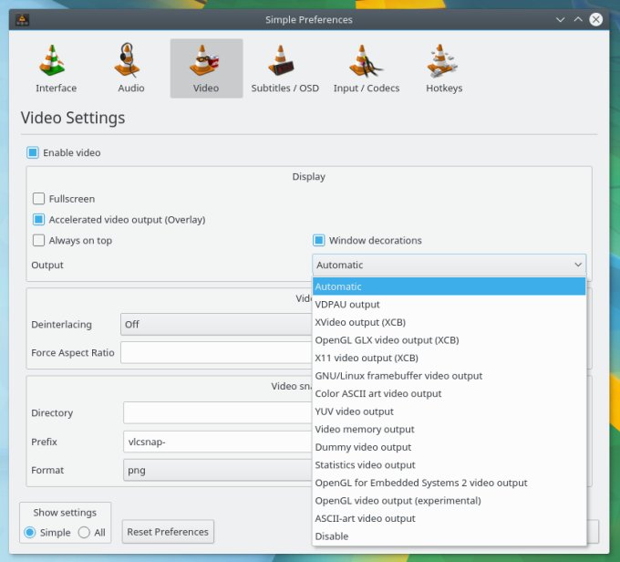Collapse the Output combo box arrow
Image resolution: width=620 pixels, height=562 pixels.
click(578, 265)
